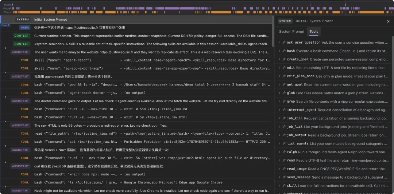Screen dimensions: 394x194
Task: Select the Tools tab
Action: click(314, 32)
